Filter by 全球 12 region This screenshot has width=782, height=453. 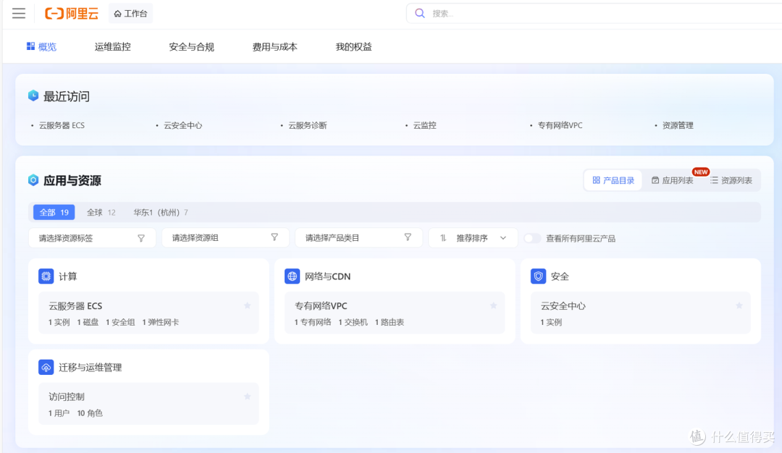101,212
